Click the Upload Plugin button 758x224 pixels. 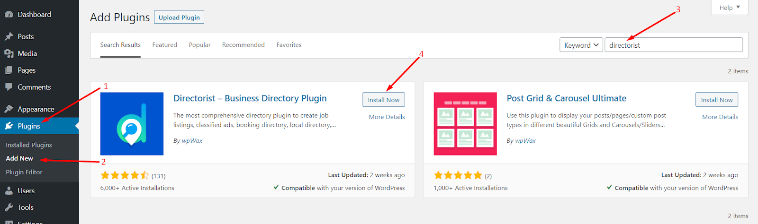coord(179,17)
